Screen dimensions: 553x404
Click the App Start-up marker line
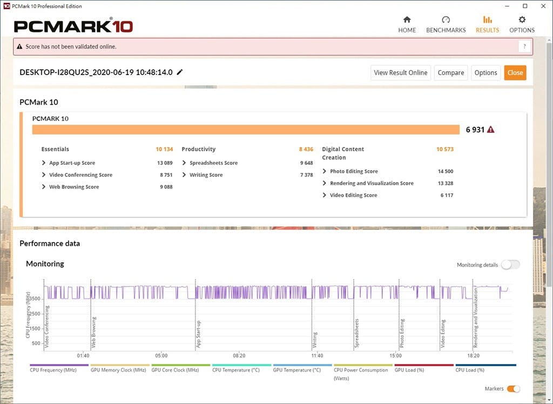[195, 315]
